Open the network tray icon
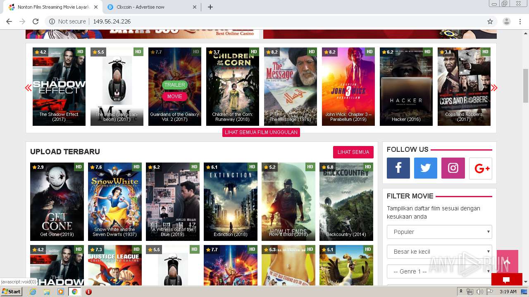This screenshot has height=297, width=529. pos(470,292)
